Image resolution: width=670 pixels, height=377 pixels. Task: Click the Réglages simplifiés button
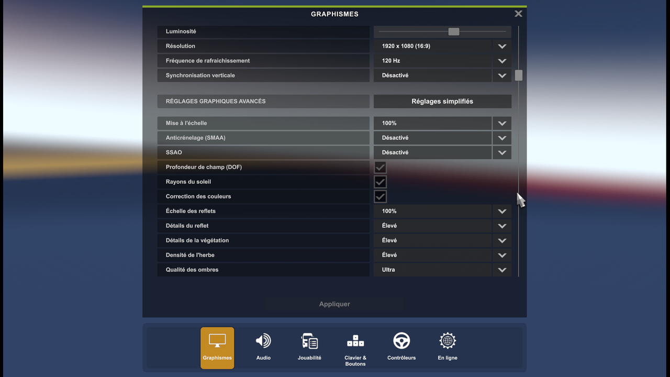442,101
